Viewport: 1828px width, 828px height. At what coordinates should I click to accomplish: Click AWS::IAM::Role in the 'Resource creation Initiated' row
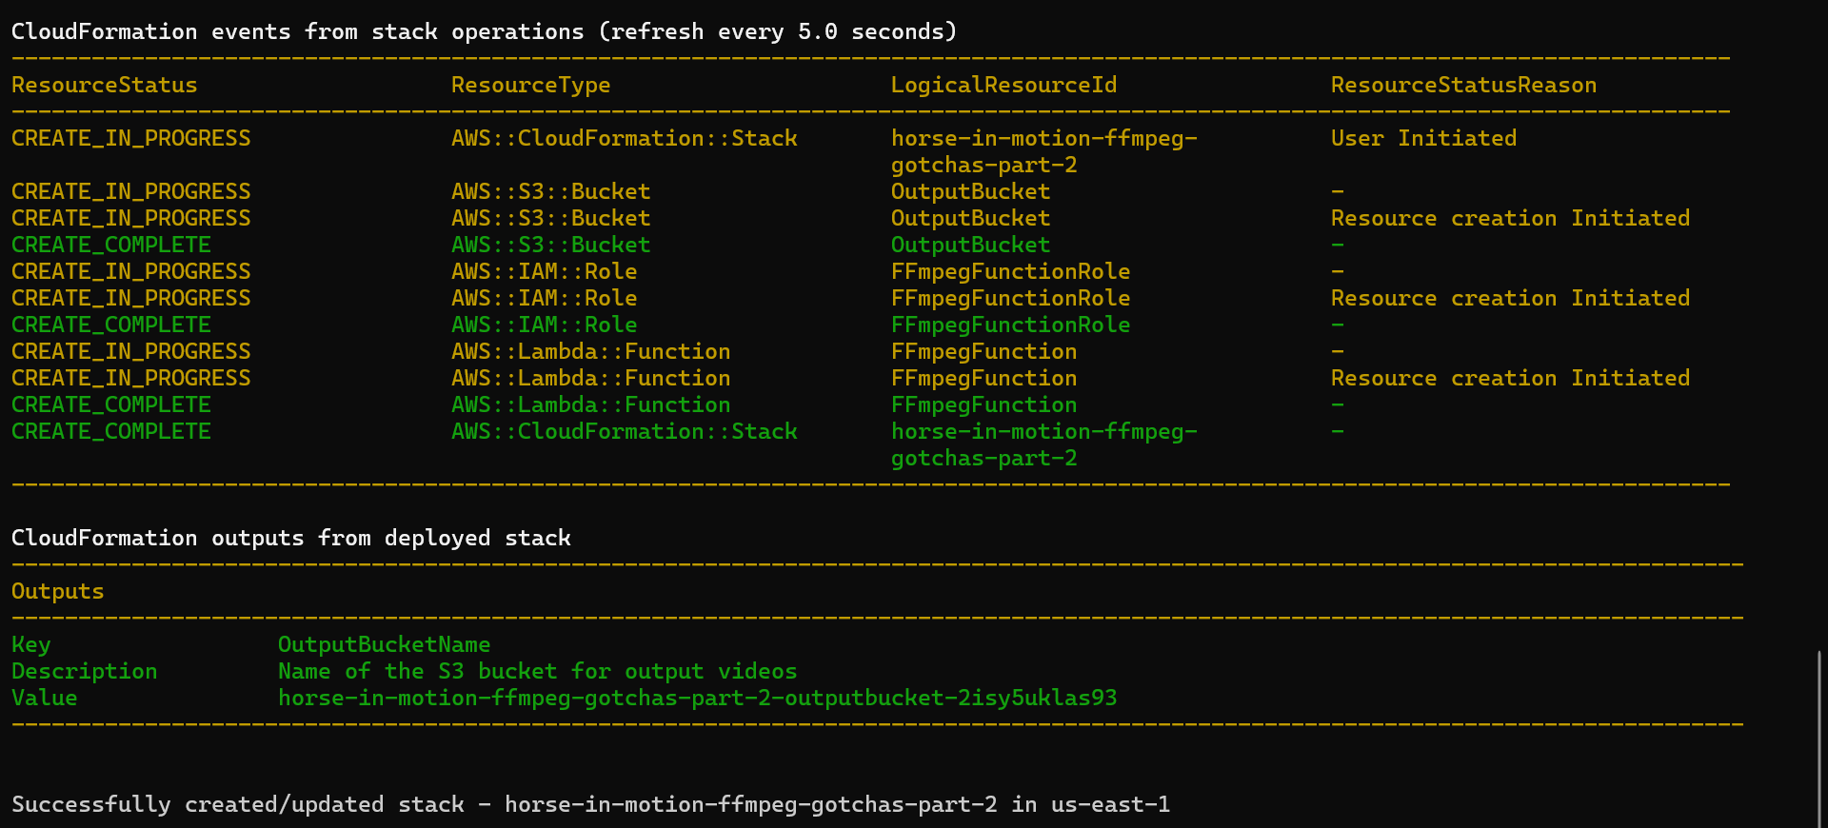coord(544,299)
